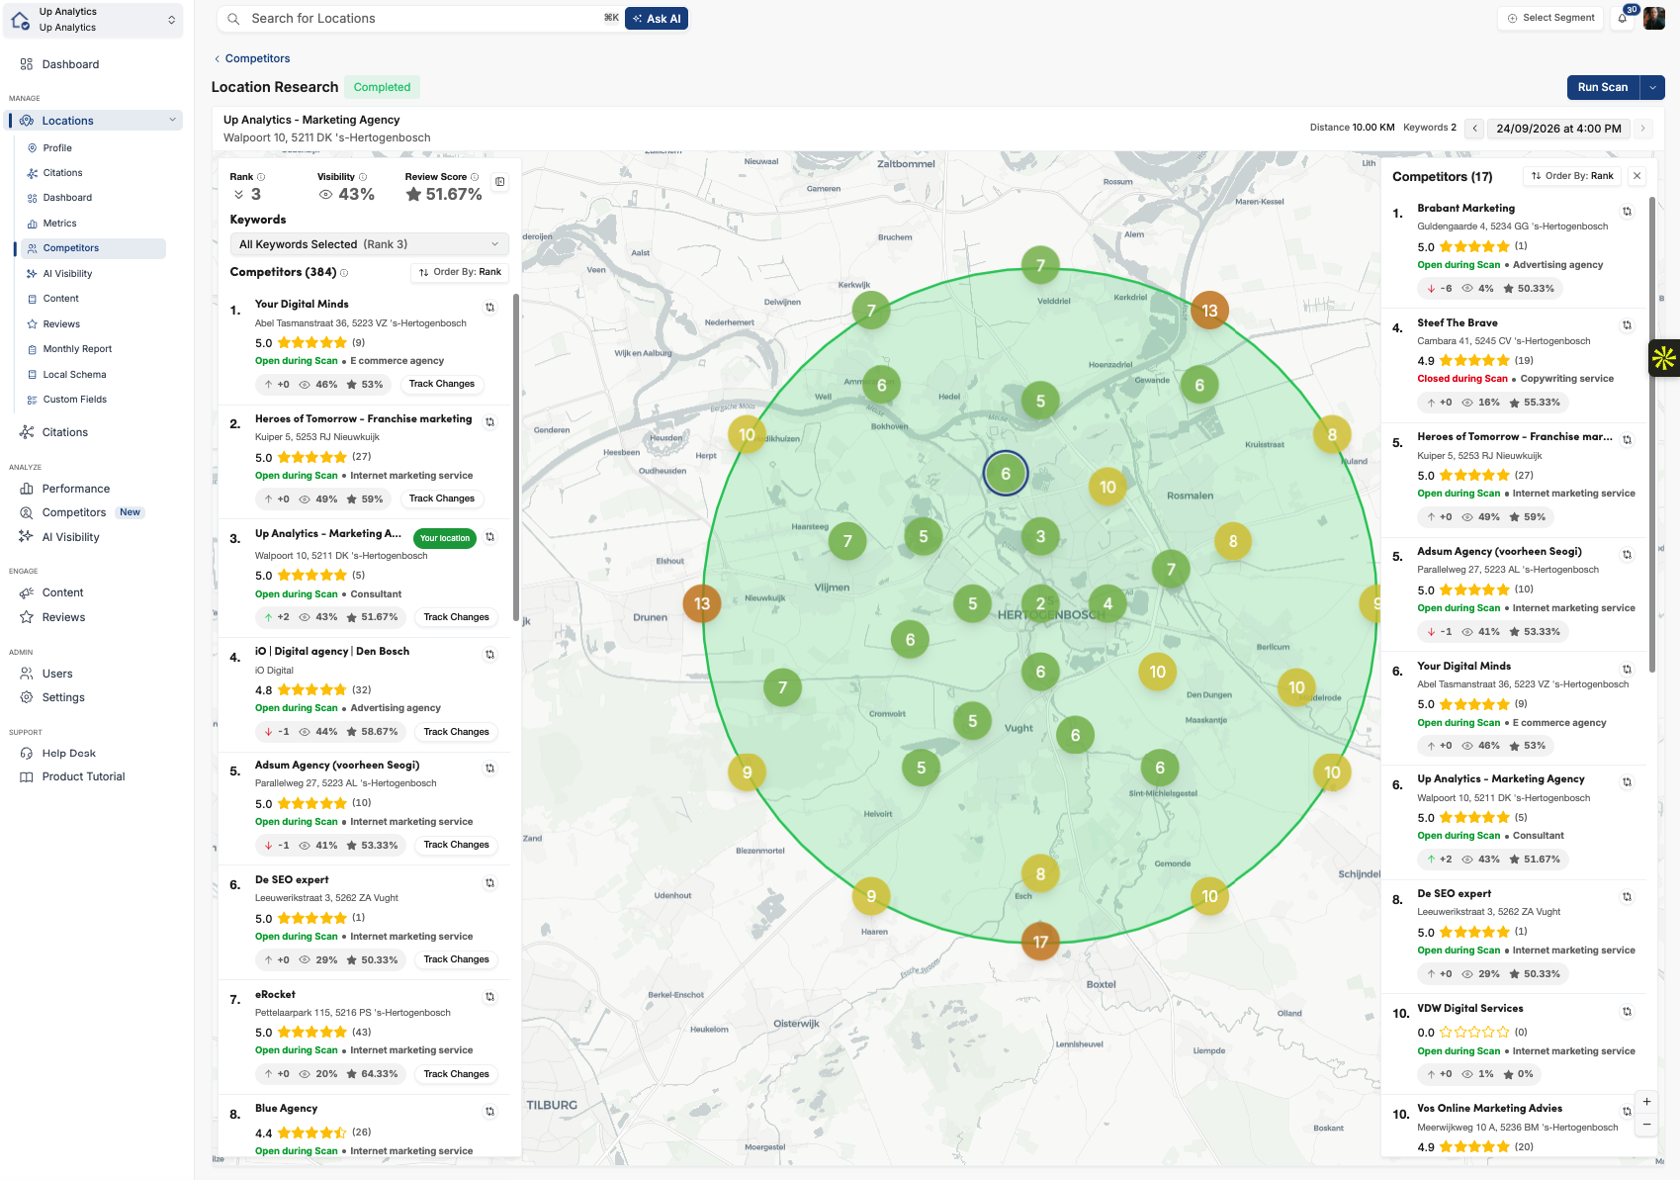This screenshot has width=1680, height=1180.
Task: Open the user profile avatar menu
Action: click(1653, 18)
